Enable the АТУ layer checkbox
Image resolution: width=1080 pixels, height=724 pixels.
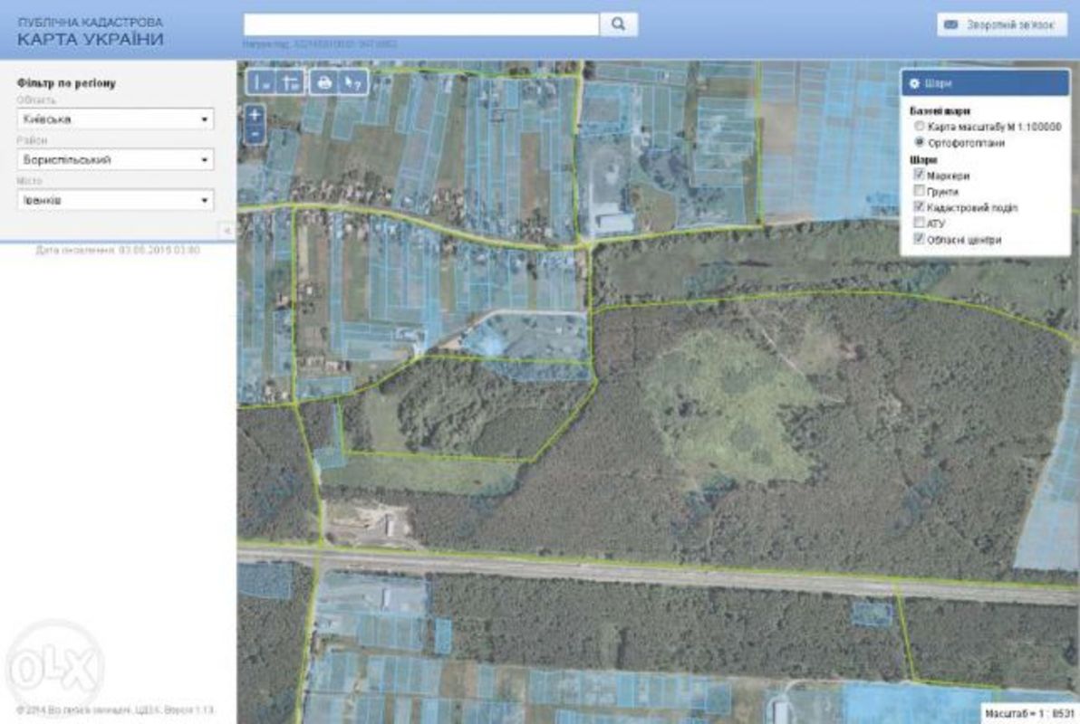(920, 223)
